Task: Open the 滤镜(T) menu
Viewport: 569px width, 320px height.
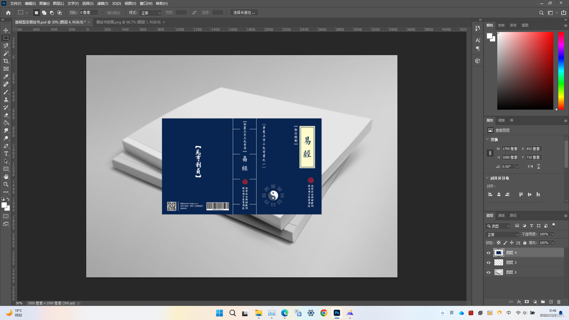Action: click(x=103, y=4)
